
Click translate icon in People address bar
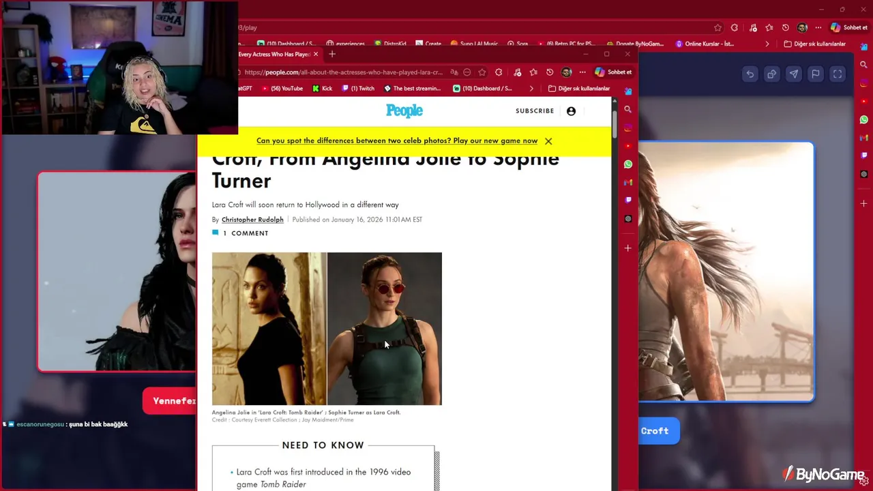(454, 72)
